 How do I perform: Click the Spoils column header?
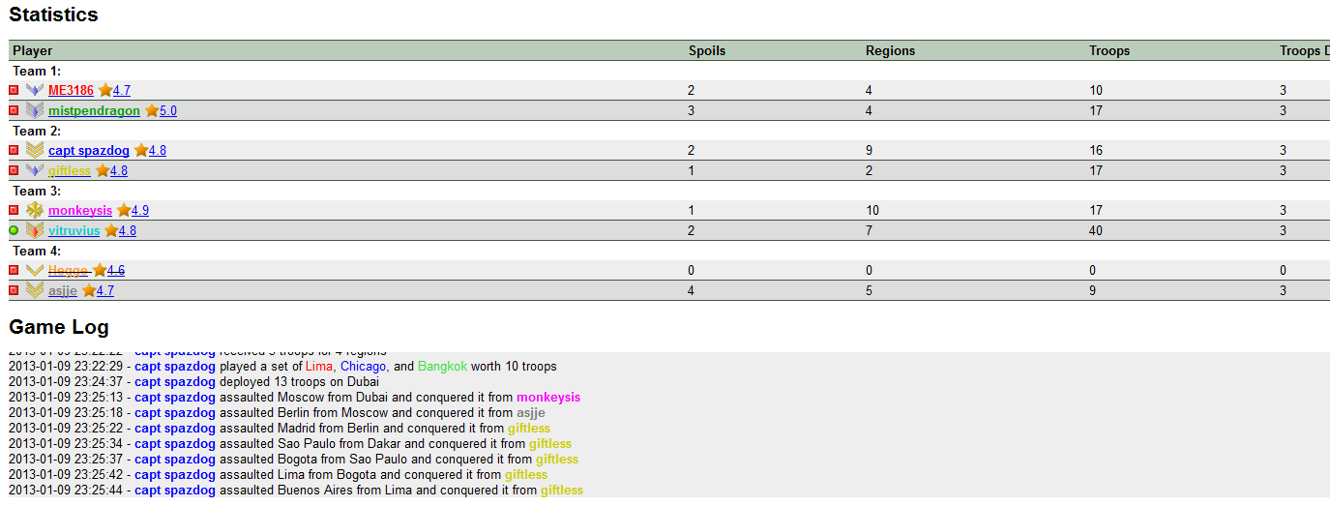[x=706, y=50]
